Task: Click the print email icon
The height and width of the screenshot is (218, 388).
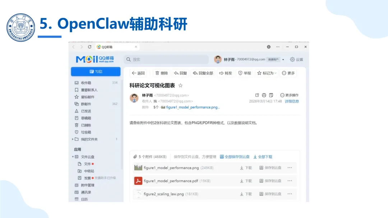Action: click(264, 95)
